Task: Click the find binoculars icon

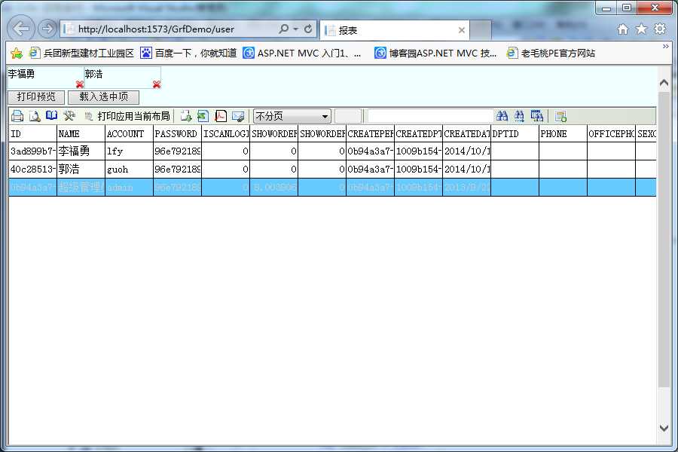Action: 502,115
